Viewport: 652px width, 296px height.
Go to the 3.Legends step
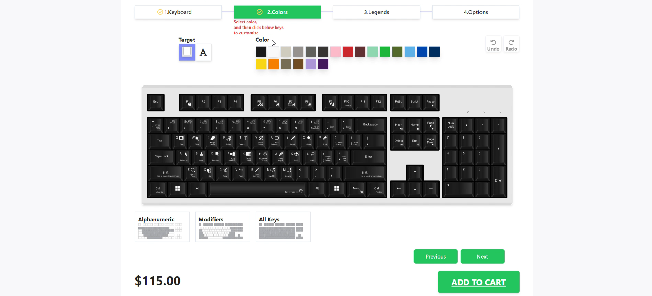(x=377, y=12)
